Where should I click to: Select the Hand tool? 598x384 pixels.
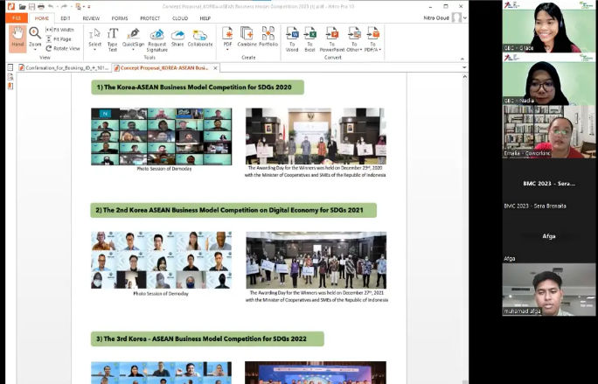coord(17,37)
